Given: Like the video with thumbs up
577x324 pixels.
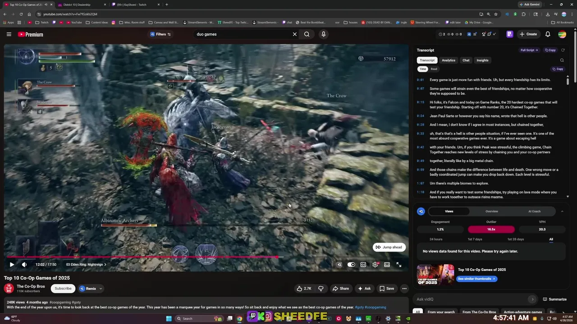Looking at the screenshot, I should click(303, 288).
